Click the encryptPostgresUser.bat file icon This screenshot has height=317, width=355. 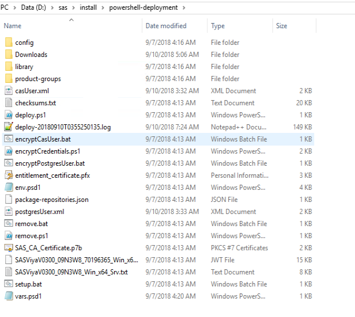(x=9, y=163)
